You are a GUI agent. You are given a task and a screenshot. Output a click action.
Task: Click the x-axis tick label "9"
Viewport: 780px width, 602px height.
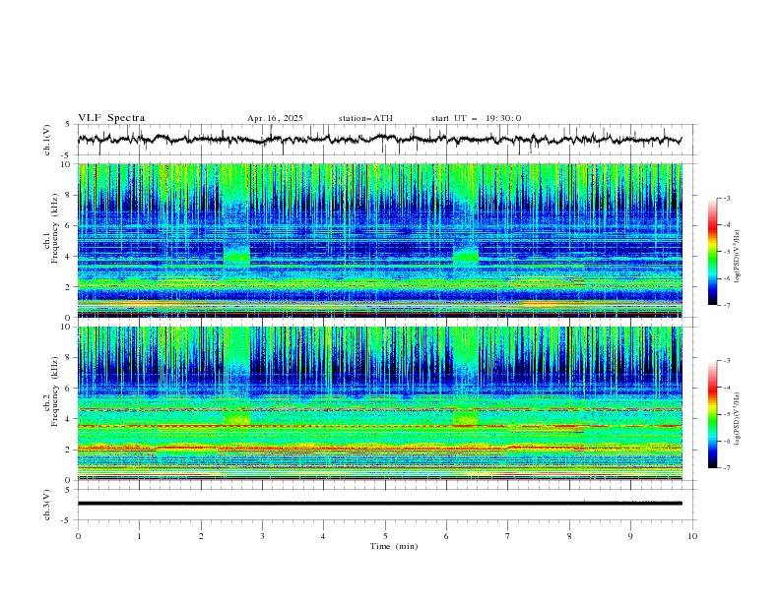(630, 536)
